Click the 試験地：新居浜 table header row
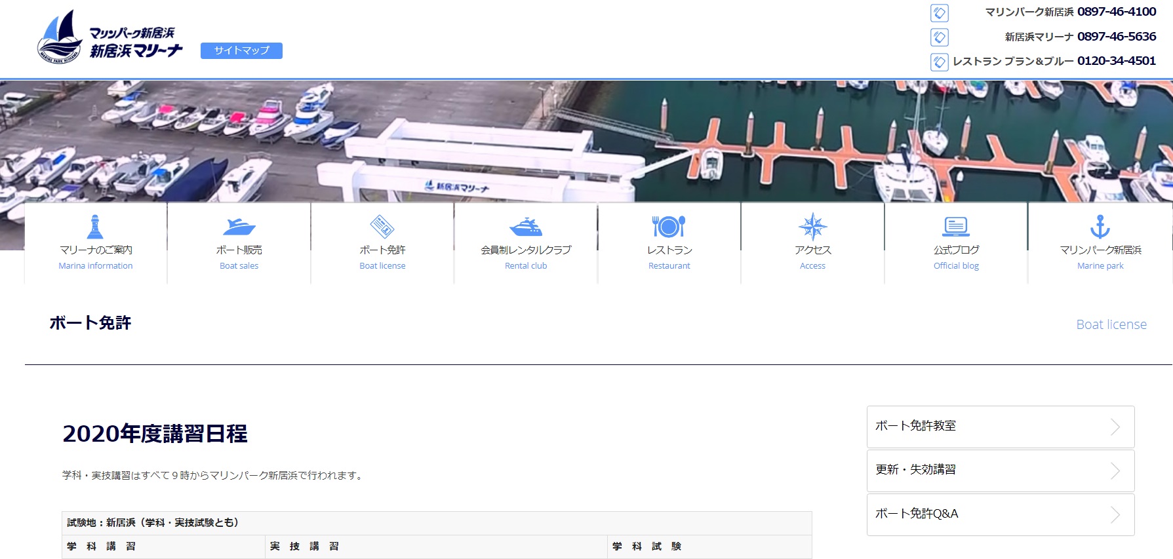 pos(437,523)
